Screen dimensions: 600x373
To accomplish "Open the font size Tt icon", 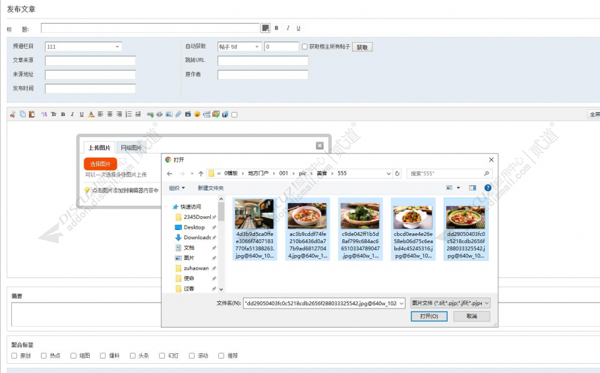I will (53, 114).
